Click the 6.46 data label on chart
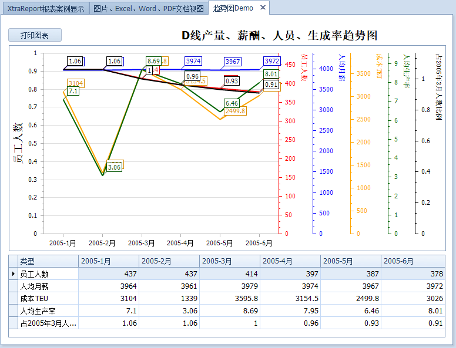Screen dimensions: 456x348 click(x=232, y=103)
